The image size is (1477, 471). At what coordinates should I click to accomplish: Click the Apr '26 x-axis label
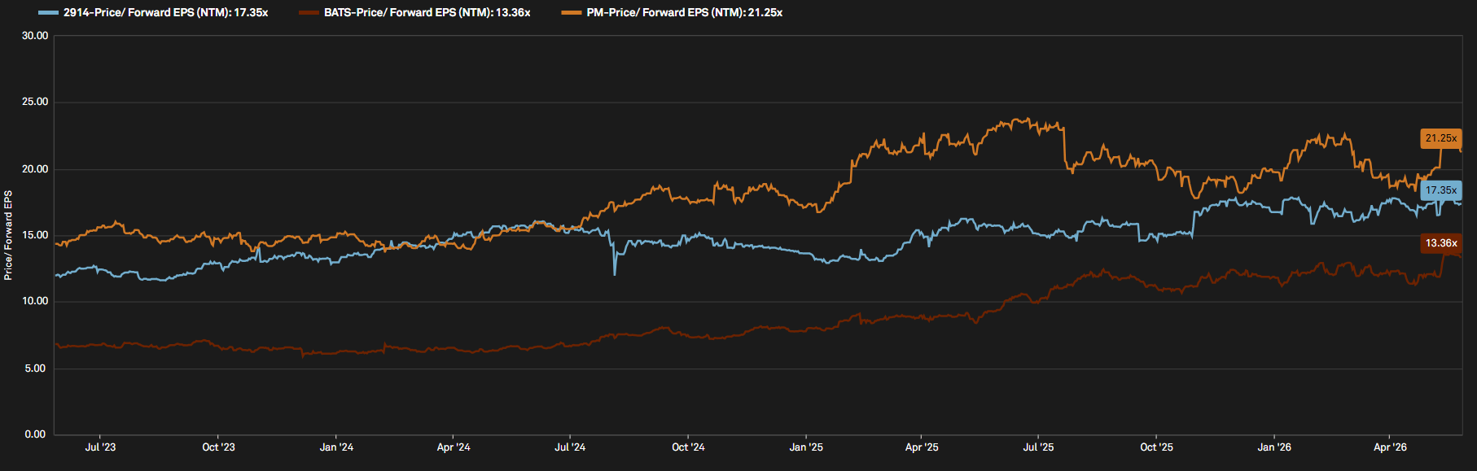coord(1390,447)
